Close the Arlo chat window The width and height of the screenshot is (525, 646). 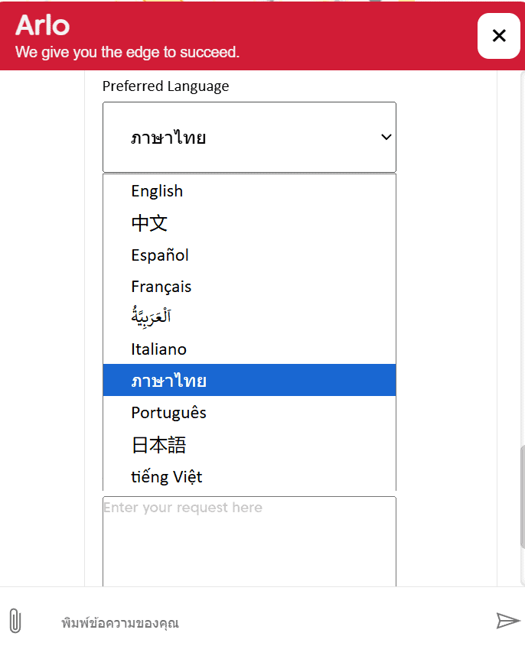tap(499, 36)
